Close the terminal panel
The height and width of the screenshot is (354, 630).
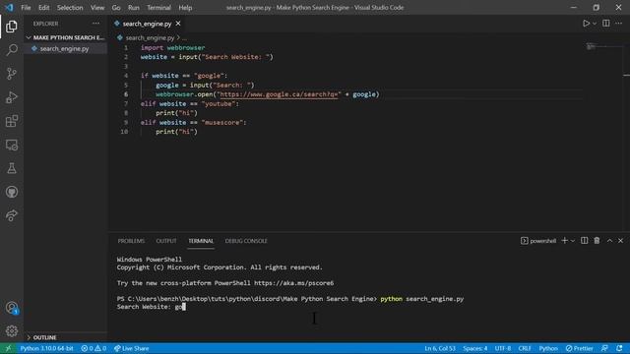pos(621,240)
